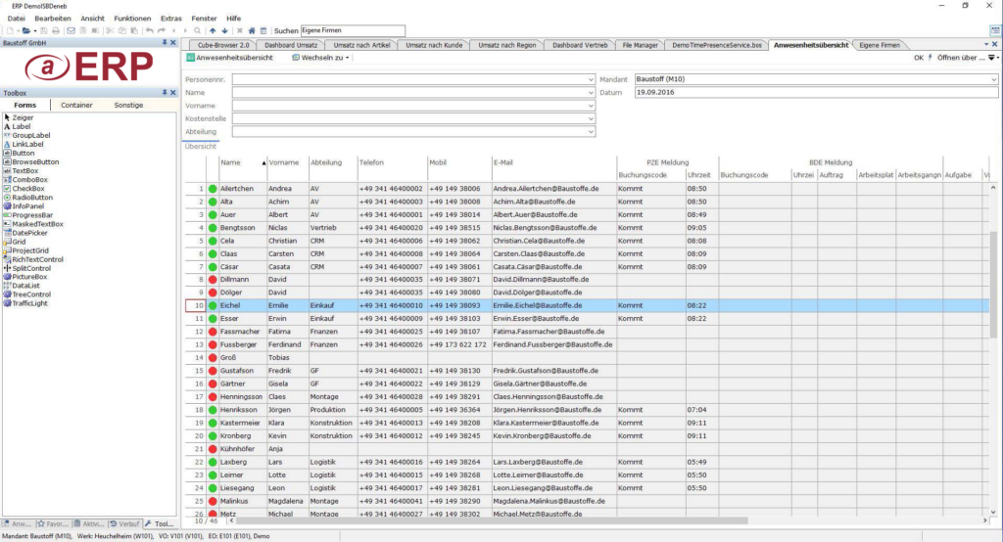Image resolution: width=1003 pixels, height=542 pixels.
Task: Switch to the Dashboard Vertrieb tab
Action: (579, 45)
